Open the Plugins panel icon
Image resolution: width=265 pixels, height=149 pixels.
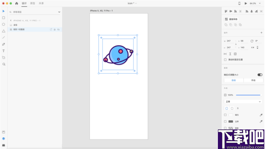point(3,145)
